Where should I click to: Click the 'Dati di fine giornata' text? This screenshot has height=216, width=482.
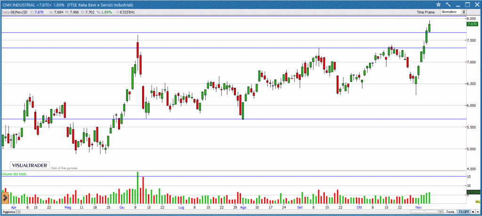coord(64,168)
